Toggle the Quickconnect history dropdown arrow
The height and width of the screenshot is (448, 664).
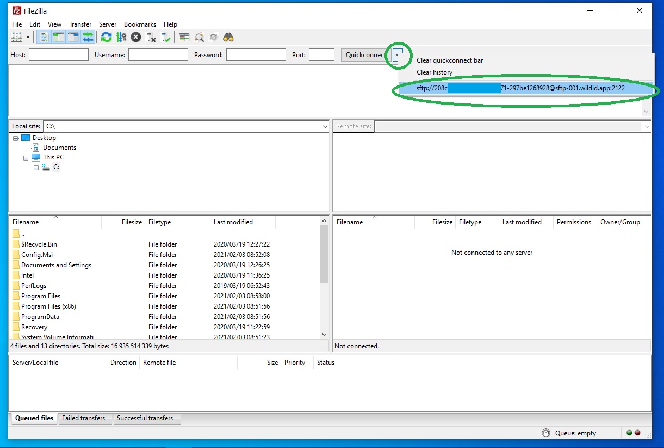coord(398,54)
